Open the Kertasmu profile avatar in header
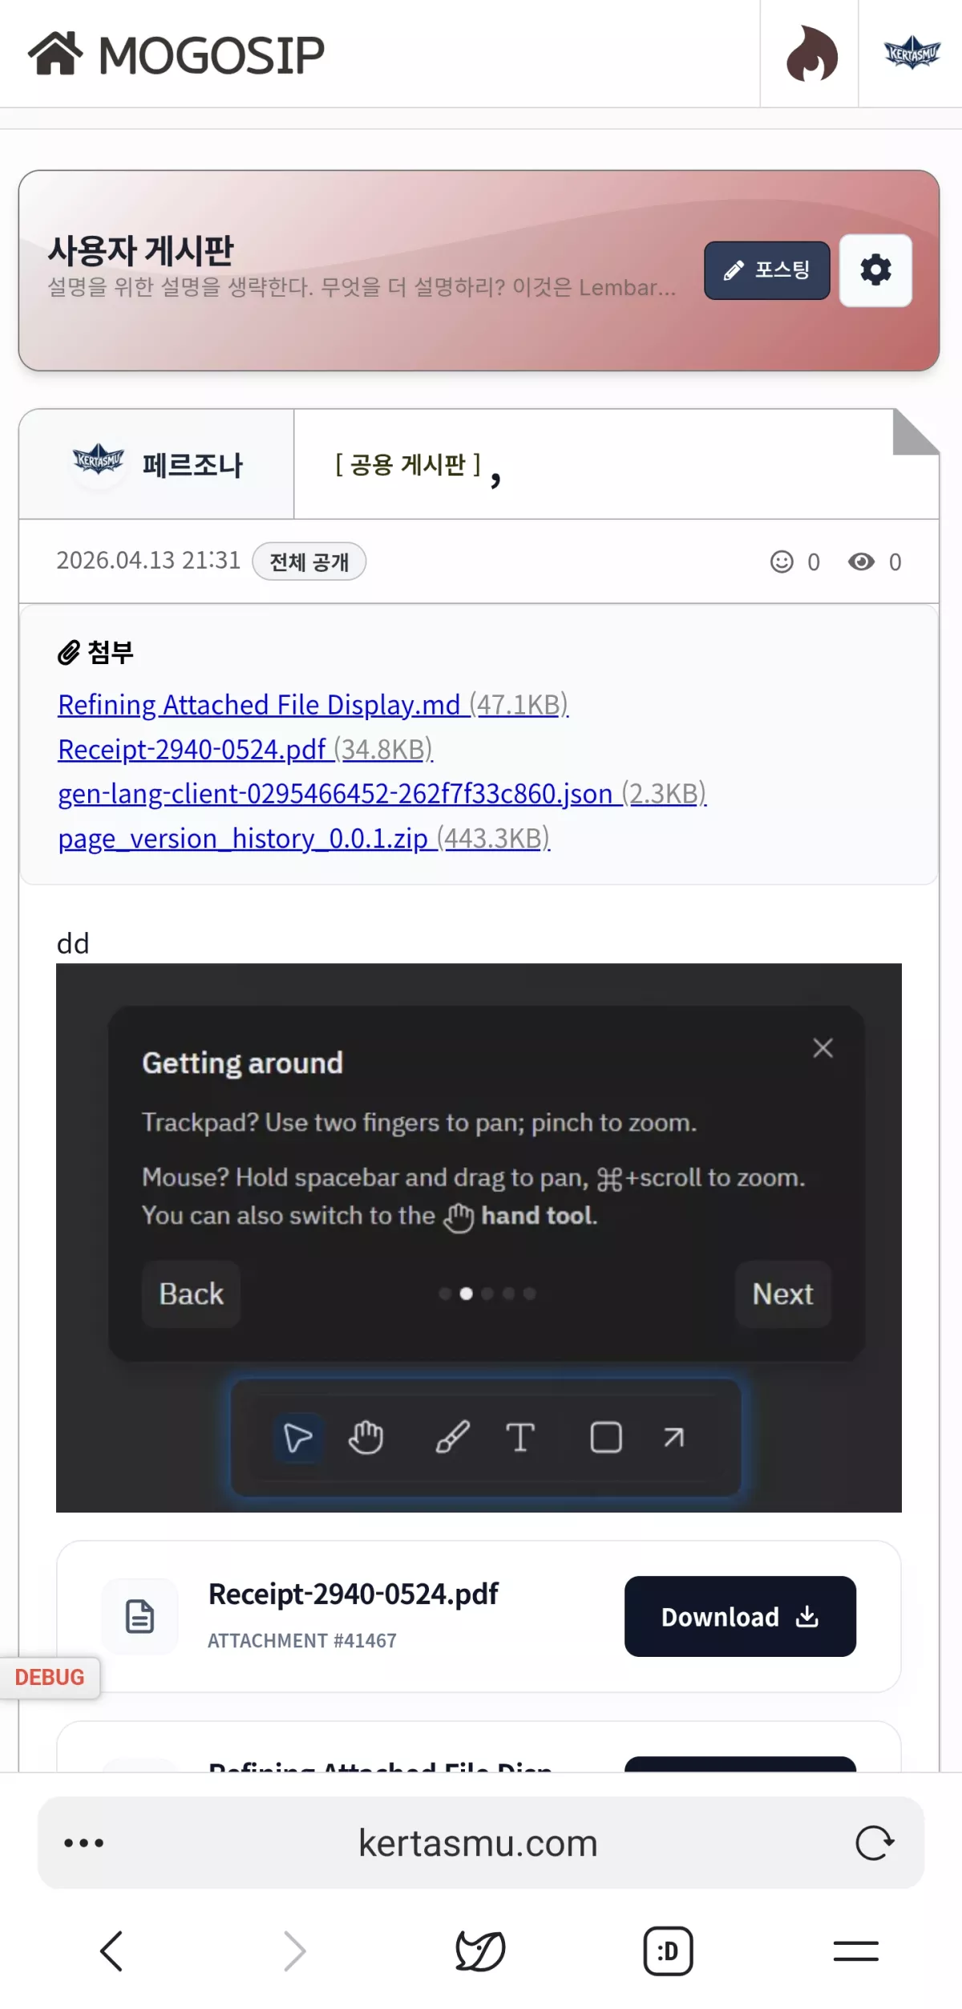 (x=911, y=54)
